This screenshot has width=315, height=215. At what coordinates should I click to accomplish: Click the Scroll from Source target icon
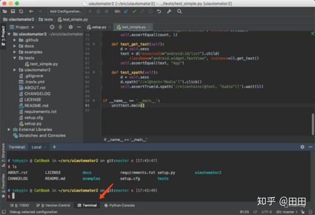pyautogui.click(x=52, y=27)
